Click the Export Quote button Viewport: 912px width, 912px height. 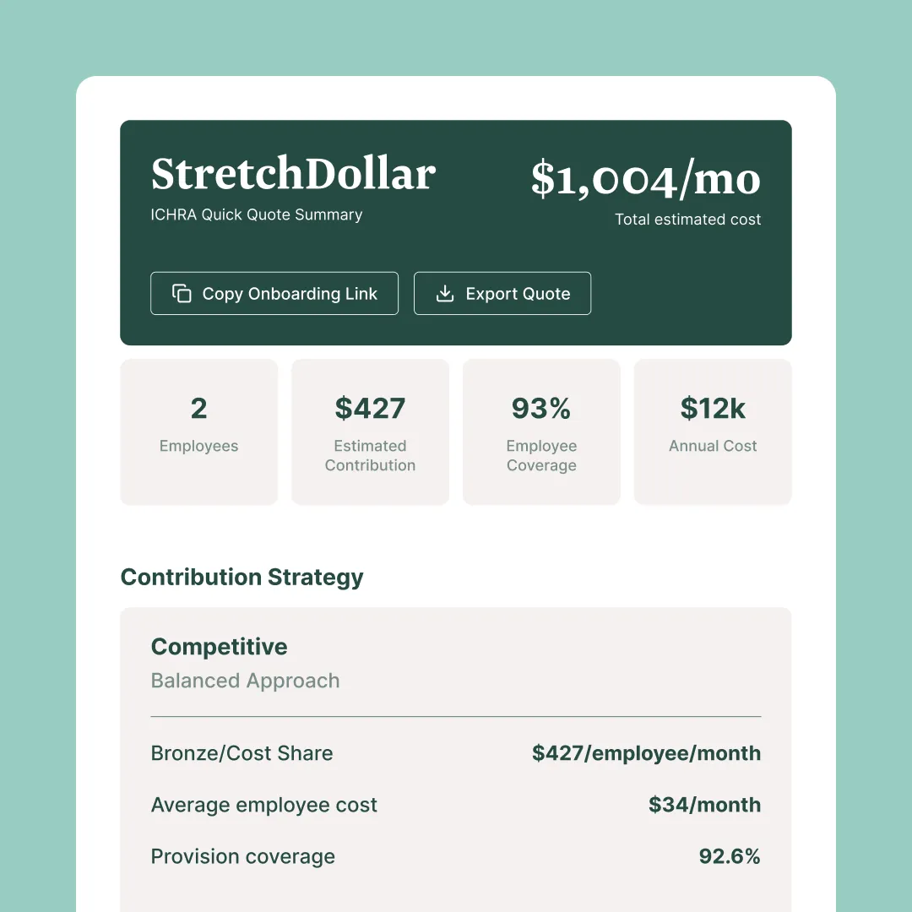[502, 293]
